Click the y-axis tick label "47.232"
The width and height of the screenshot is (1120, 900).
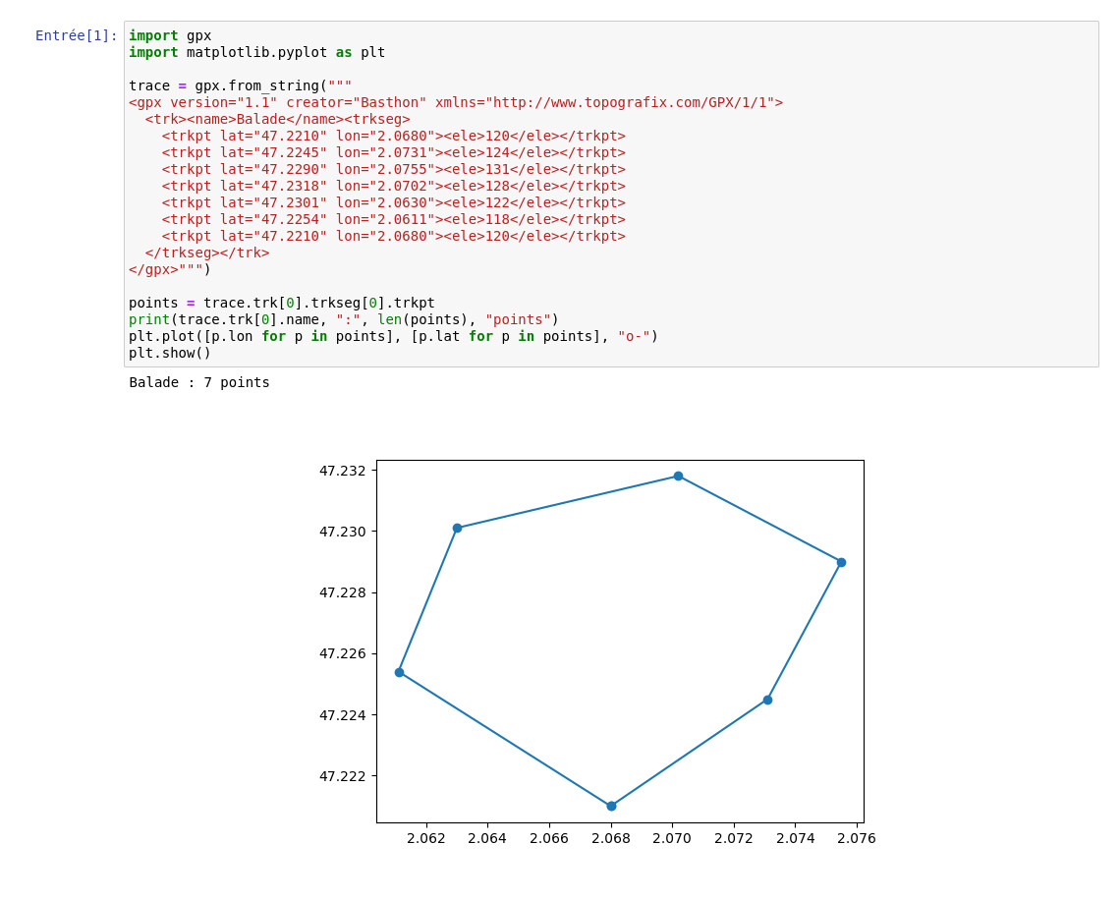point(342,471)
